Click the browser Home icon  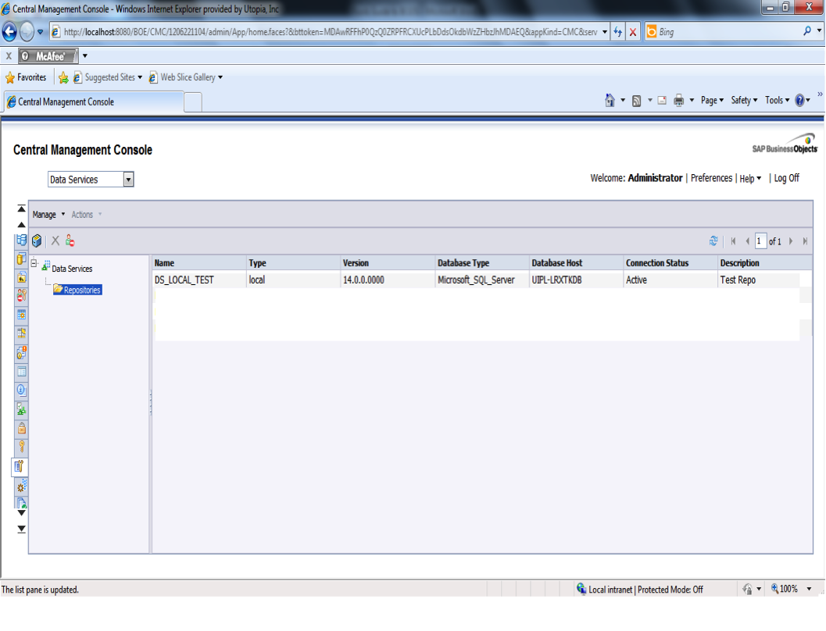tap(610, 100)
